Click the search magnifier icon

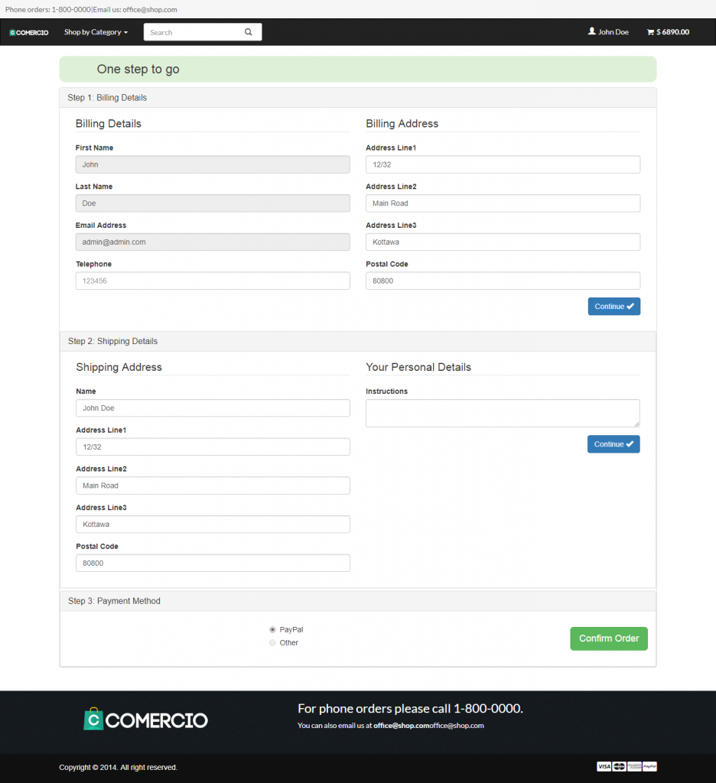pyautogui.click(x=248, y=32)
